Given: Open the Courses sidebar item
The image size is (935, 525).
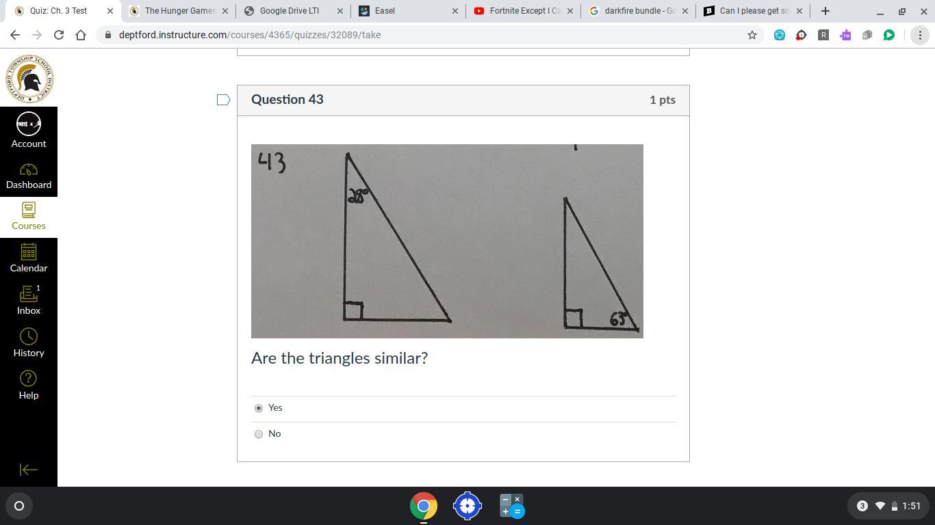Looking at the screenshot, I should point(29,217).
